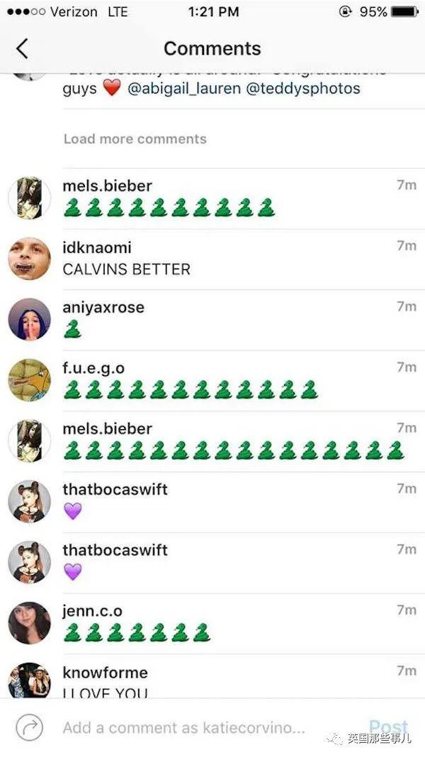Open aniyaxrose username link
This screenshot has height=757, width=425.
[103, 307]
